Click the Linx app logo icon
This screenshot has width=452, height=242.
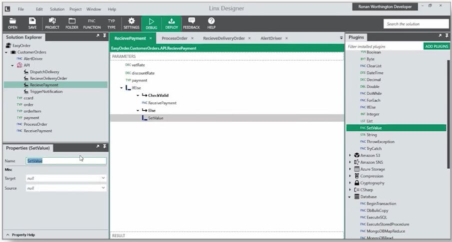click(7, 9)
